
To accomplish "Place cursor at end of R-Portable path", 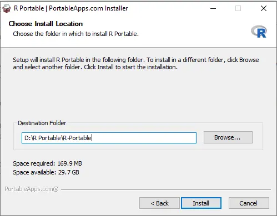I will [x=92, y=138].
